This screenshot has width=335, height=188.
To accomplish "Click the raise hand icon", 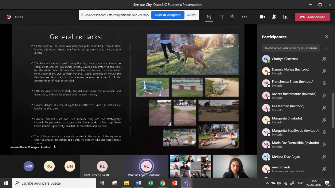I will coord(232,17).
